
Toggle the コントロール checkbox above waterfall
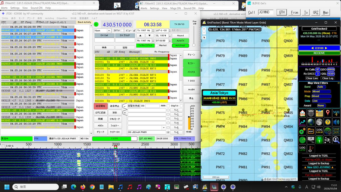(x=3, y=146)
